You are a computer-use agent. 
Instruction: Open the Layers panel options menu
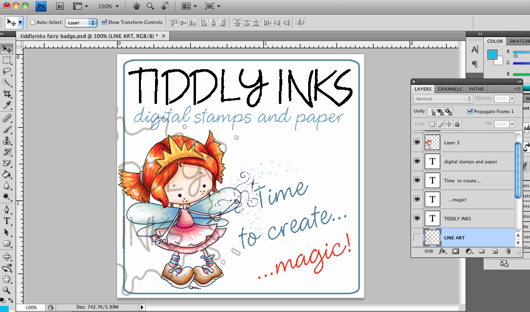coord(517,89)
